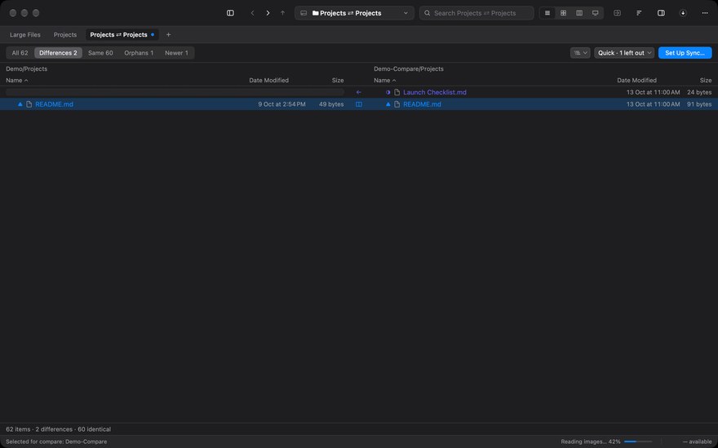Viewport: 718px width, 448px height.
Task: Click the Search Projects field
Action: [476, 13]
